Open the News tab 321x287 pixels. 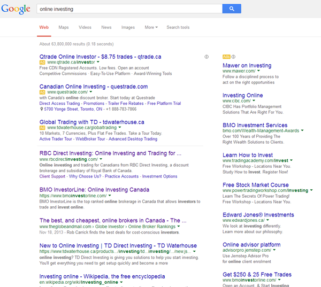106,27
